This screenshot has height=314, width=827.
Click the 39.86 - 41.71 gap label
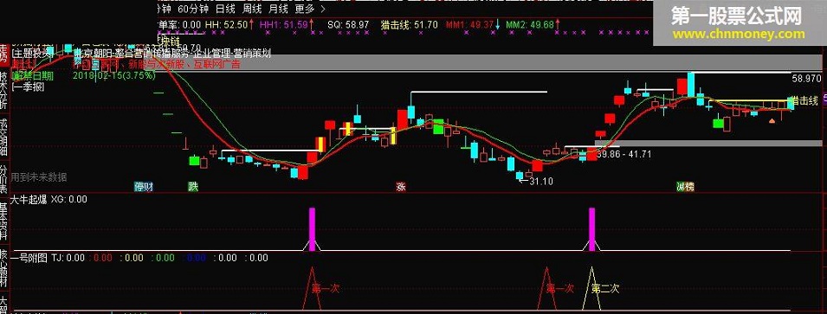point(624,154)
